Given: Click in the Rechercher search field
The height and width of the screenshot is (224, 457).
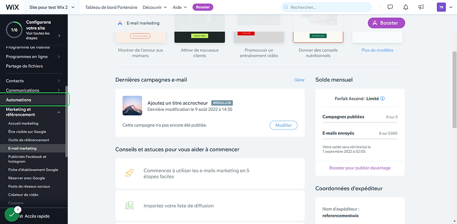Looking at the screenshot, I should pos(326,7).
